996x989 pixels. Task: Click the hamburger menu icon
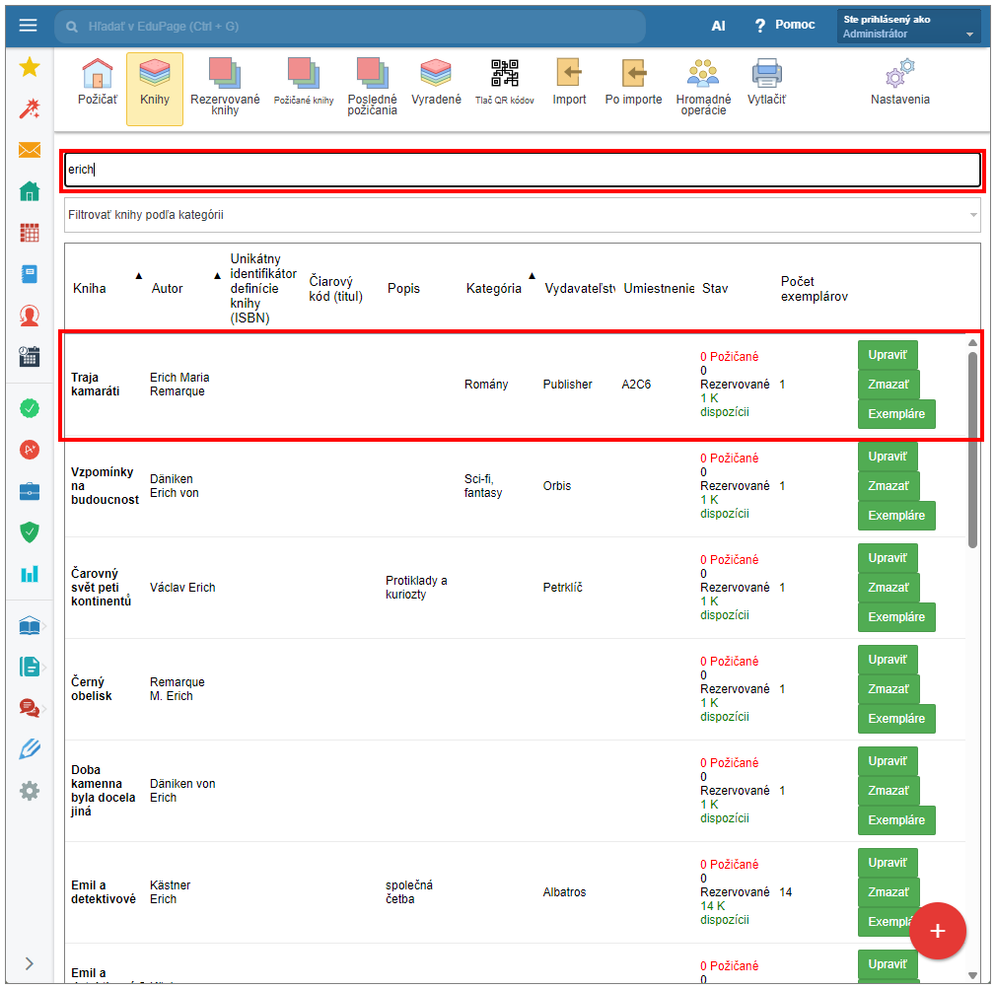(x=28, y=26)
